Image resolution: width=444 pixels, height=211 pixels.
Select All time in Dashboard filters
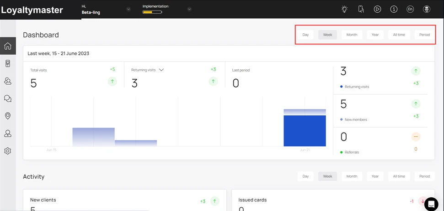[399, 35]
